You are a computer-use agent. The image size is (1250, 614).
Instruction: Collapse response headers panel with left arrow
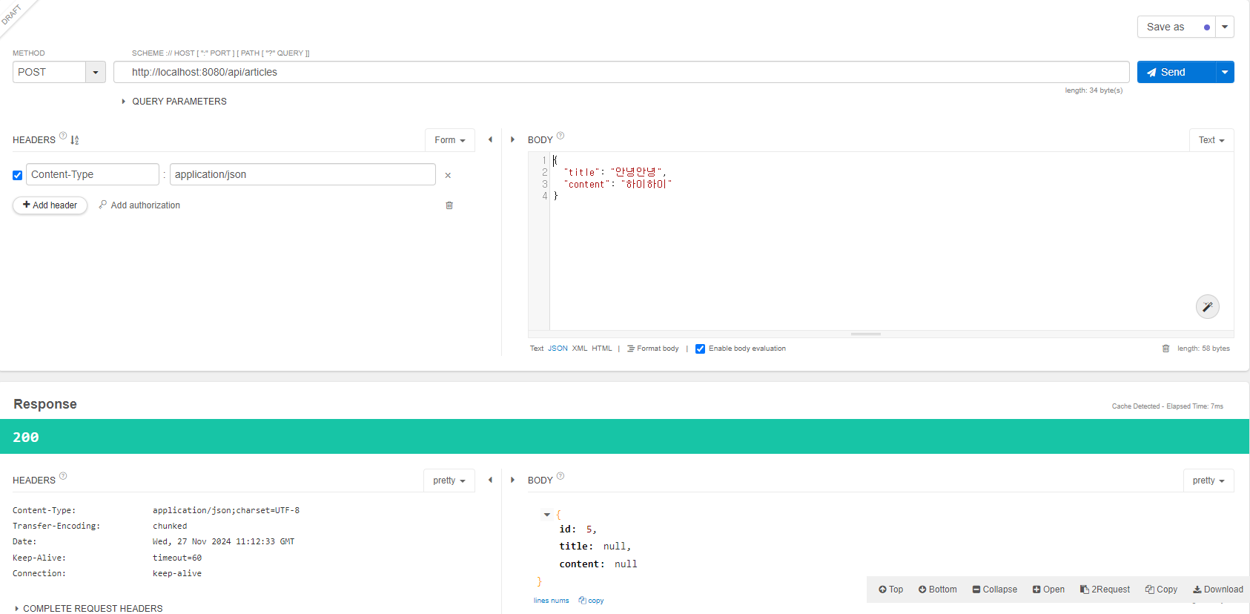[490, 480]
